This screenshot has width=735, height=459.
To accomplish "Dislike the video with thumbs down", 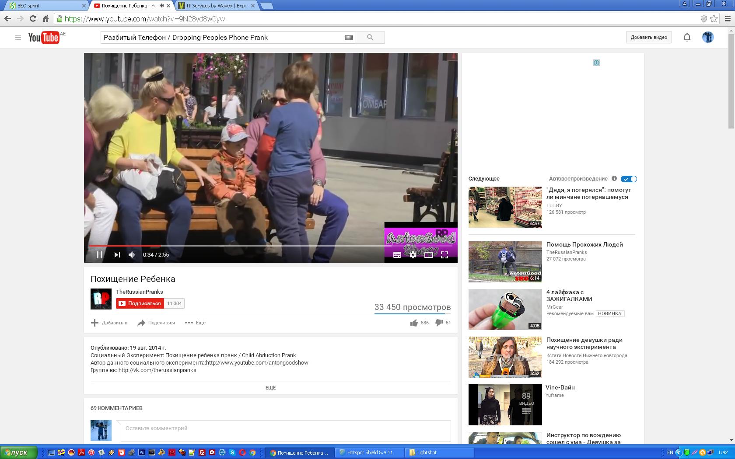I will coord(439,323).
